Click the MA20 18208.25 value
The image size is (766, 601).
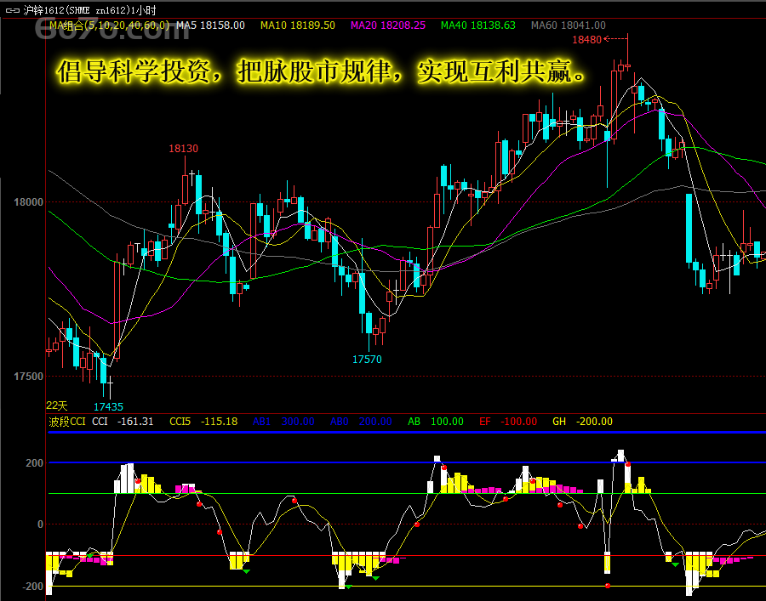(x=388, y=26)
